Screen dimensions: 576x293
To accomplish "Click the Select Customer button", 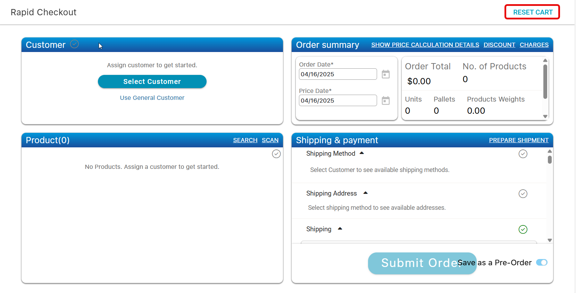I will 152,81.
